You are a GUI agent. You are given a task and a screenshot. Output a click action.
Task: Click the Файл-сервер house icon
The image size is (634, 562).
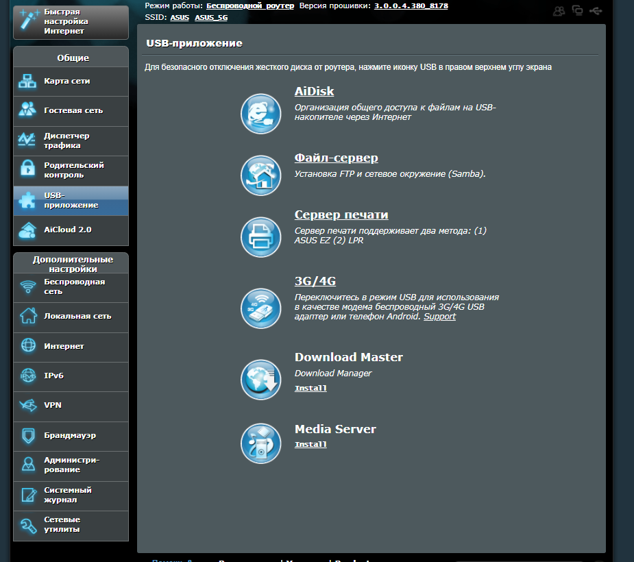(261, 175)
